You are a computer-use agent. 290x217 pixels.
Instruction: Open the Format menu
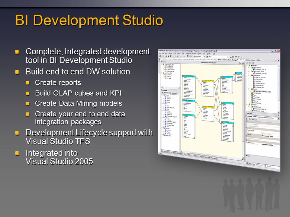tap(199, 54)
